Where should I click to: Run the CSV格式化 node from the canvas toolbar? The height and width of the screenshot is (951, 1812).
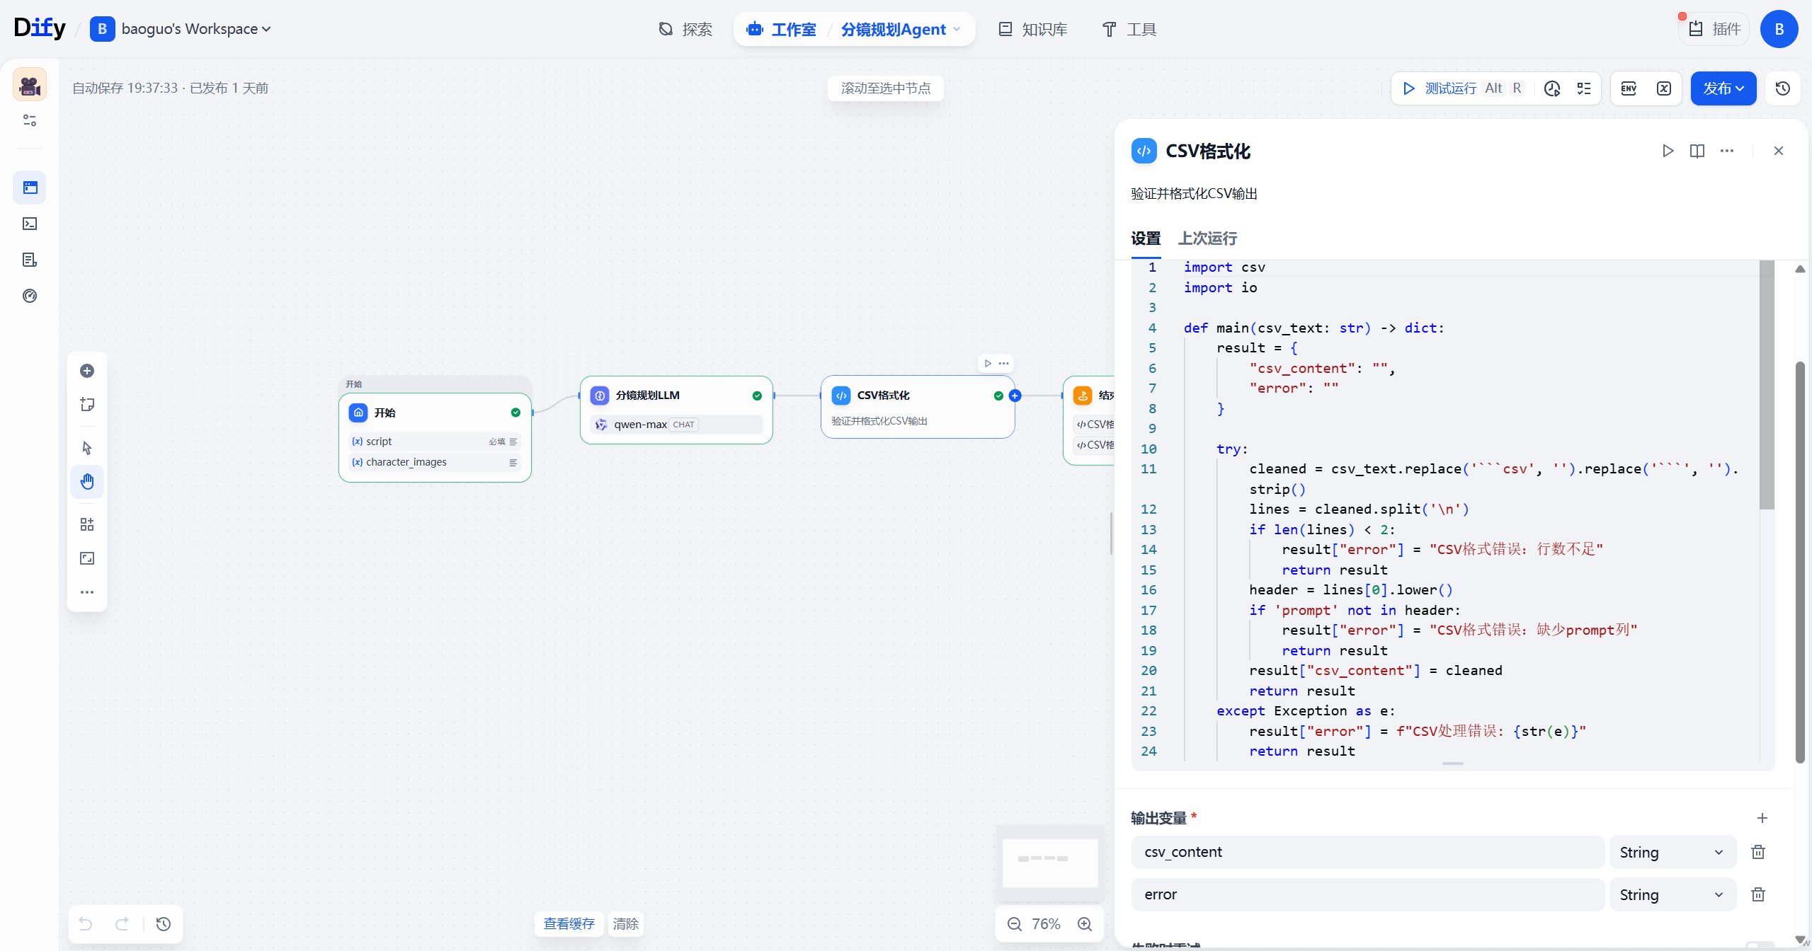pos(988,363)
